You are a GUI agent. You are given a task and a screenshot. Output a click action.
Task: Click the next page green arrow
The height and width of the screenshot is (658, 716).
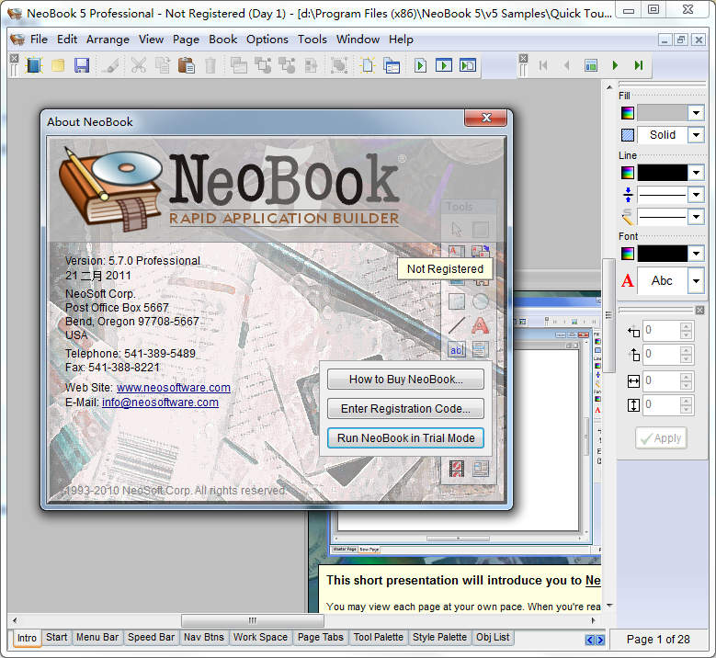[x=615, y=65]
